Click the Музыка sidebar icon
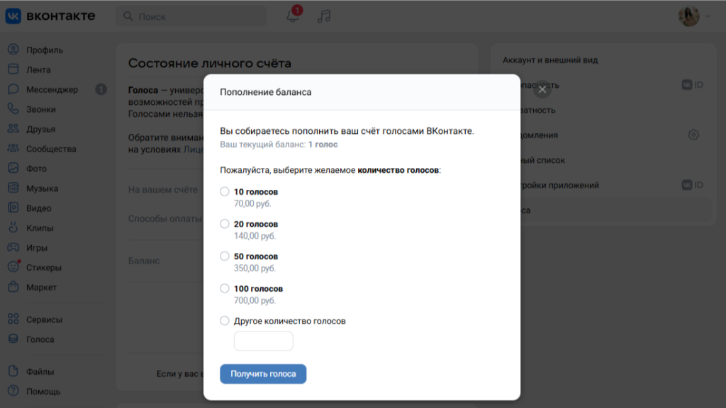 click(x=13, y=188)
